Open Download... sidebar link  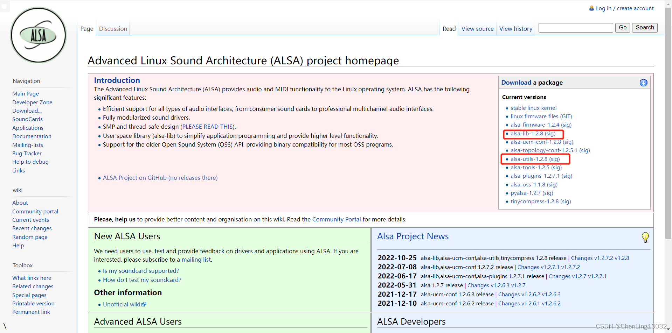click(27, 111)
